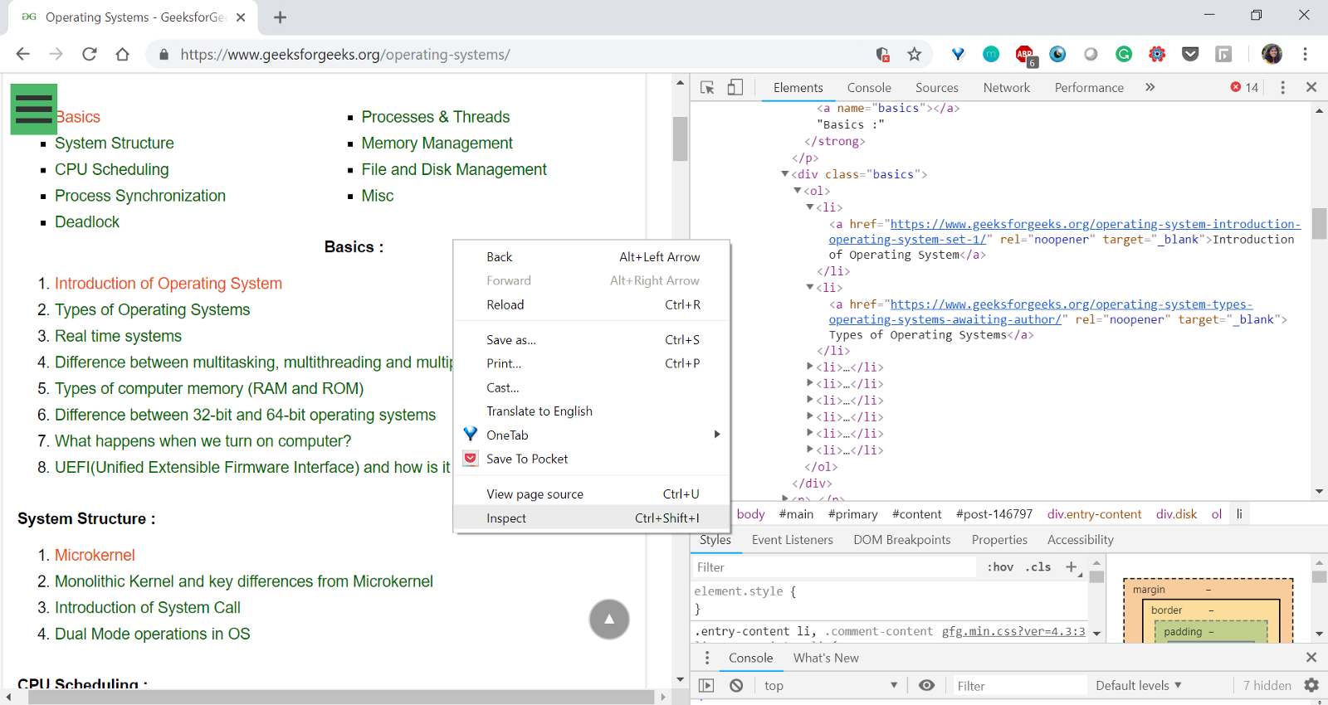Click the scroll-to-top arrow button
Screen dimensions: 1328x705
pyautogui.click(x=609, y=619)
